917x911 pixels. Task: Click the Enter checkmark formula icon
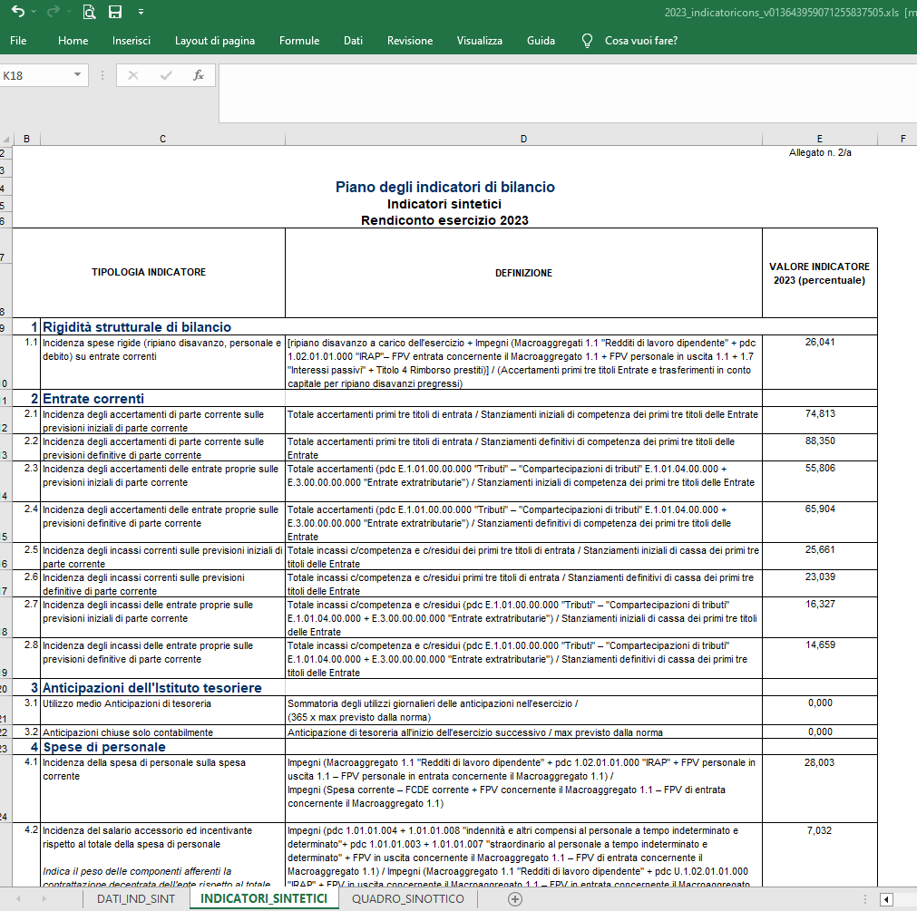pyautogui.click(x=166, y=75)
